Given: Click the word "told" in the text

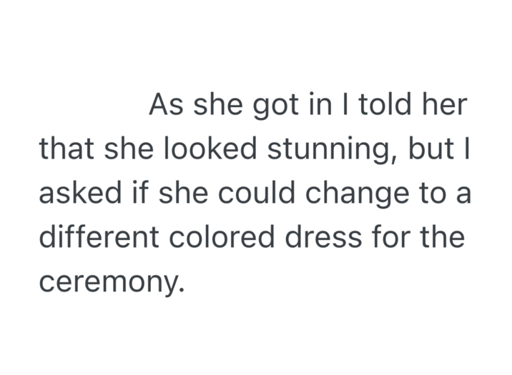Looking at the screenshot, I should 385,108.
